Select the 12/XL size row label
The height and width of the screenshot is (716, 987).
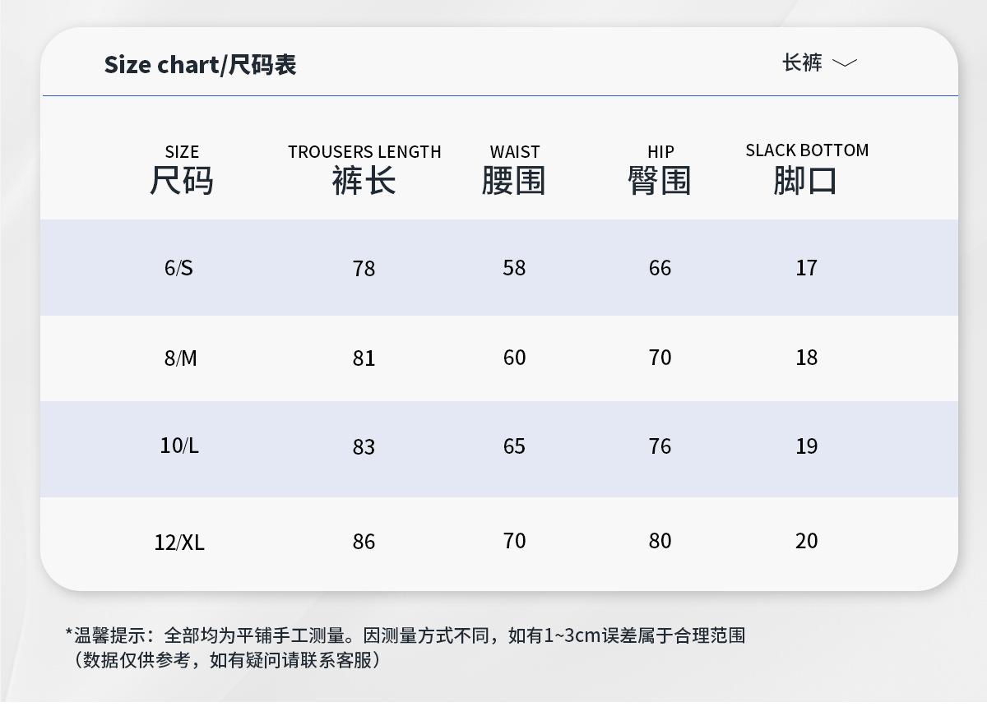tap(179, 543)
